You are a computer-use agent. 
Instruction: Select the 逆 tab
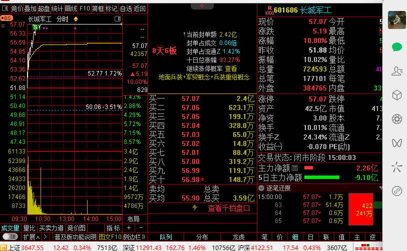tap(372, 237)
